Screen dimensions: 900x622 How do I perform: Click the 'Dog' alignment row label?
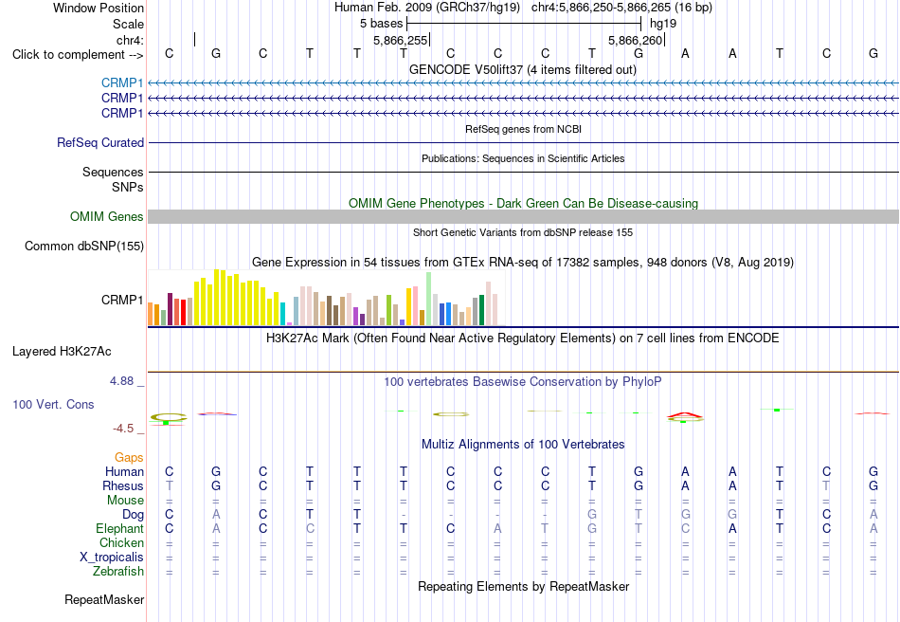click(133, 515)
